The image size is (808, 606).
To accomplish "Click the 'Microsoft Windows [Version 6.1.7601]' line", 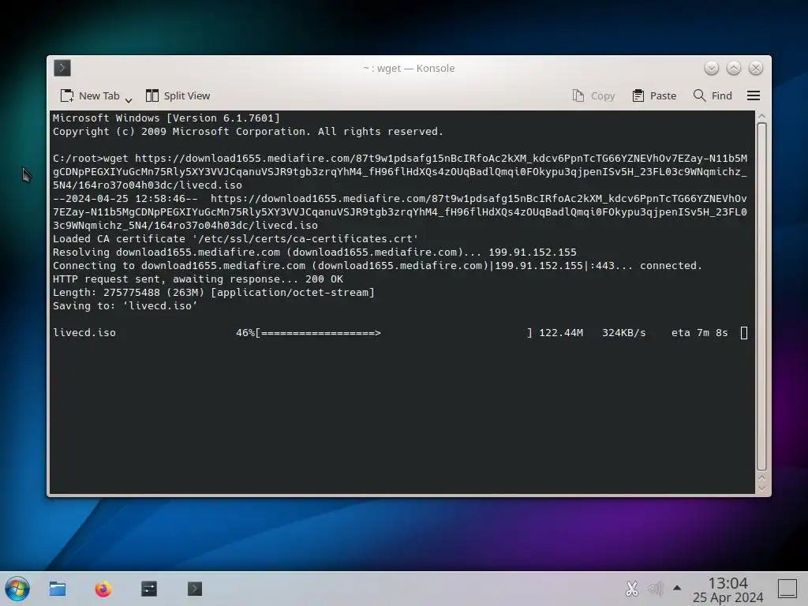I will (x=166, y=118).
